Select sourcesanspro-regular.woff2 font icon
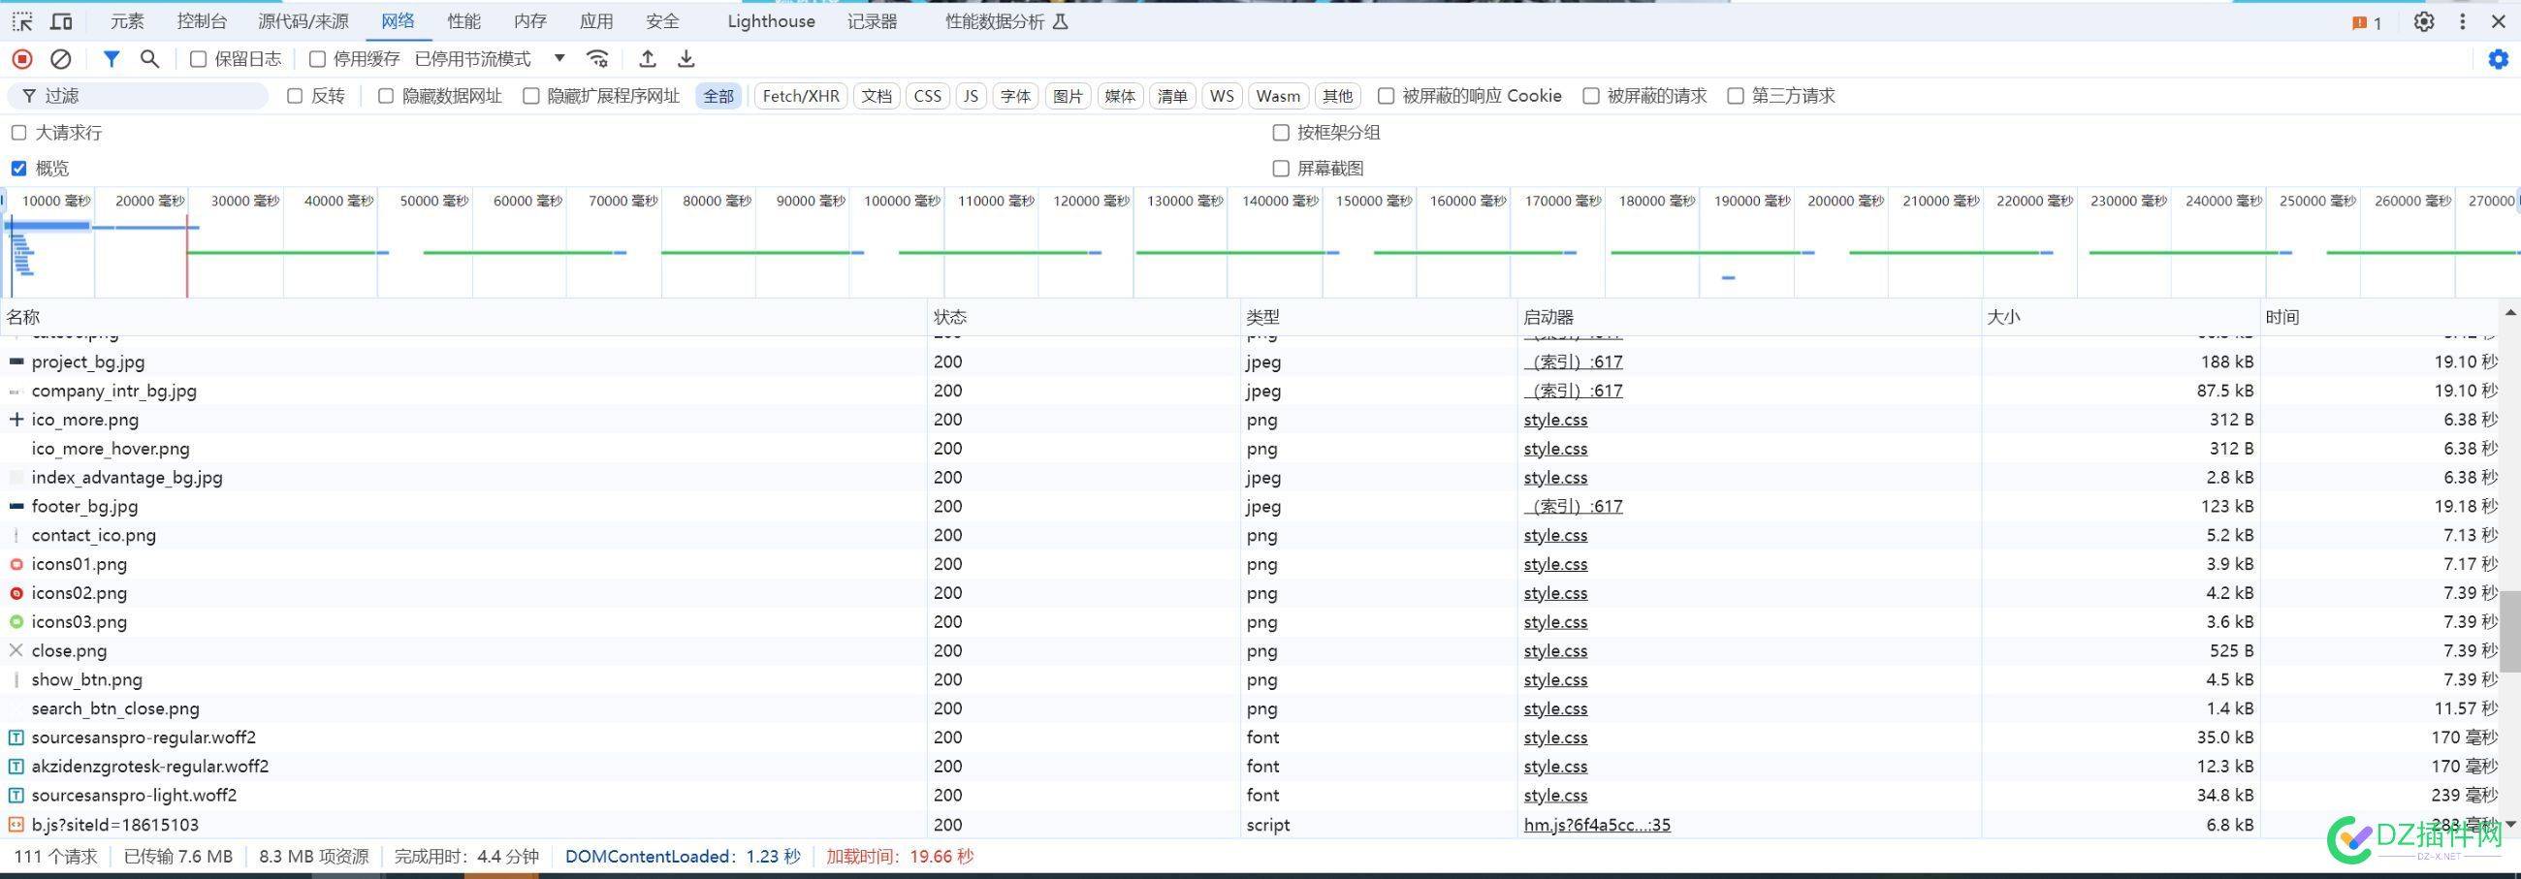The height and width of the screenshot is (879, 2521). pyautogui.click(x=16, y=738)
